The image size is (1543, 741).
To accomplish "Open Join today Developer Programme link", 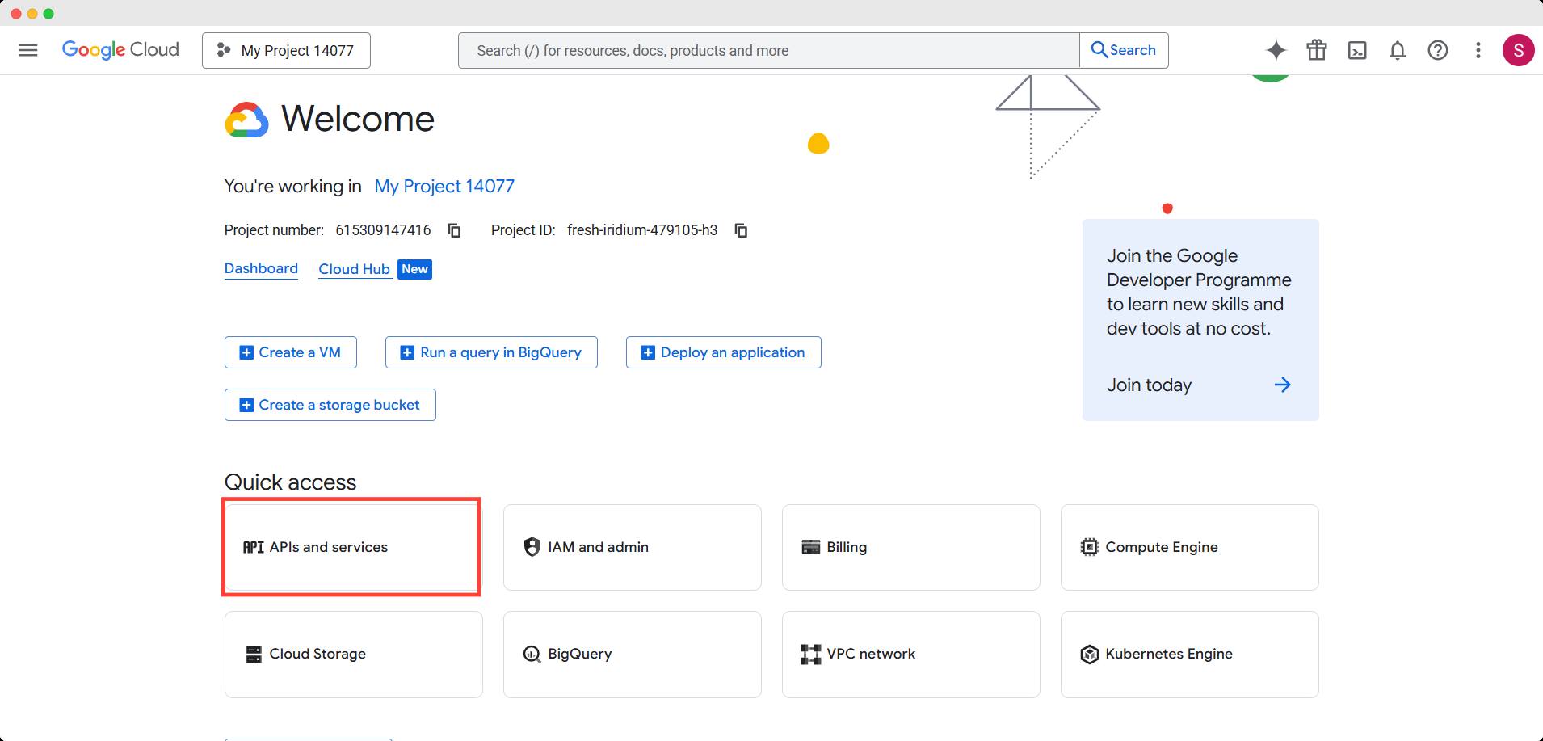I will tap(1147, 385).
